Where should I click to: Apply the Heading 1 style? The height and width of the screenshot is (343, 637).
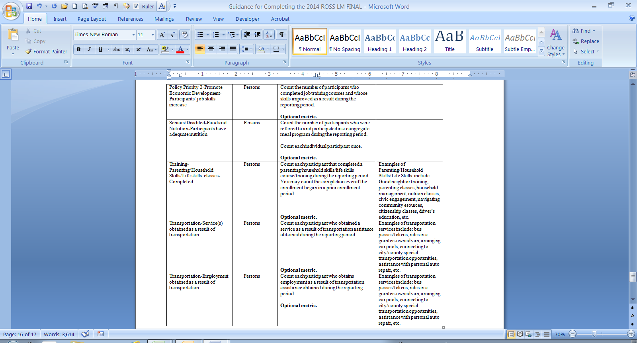[380, 41]
